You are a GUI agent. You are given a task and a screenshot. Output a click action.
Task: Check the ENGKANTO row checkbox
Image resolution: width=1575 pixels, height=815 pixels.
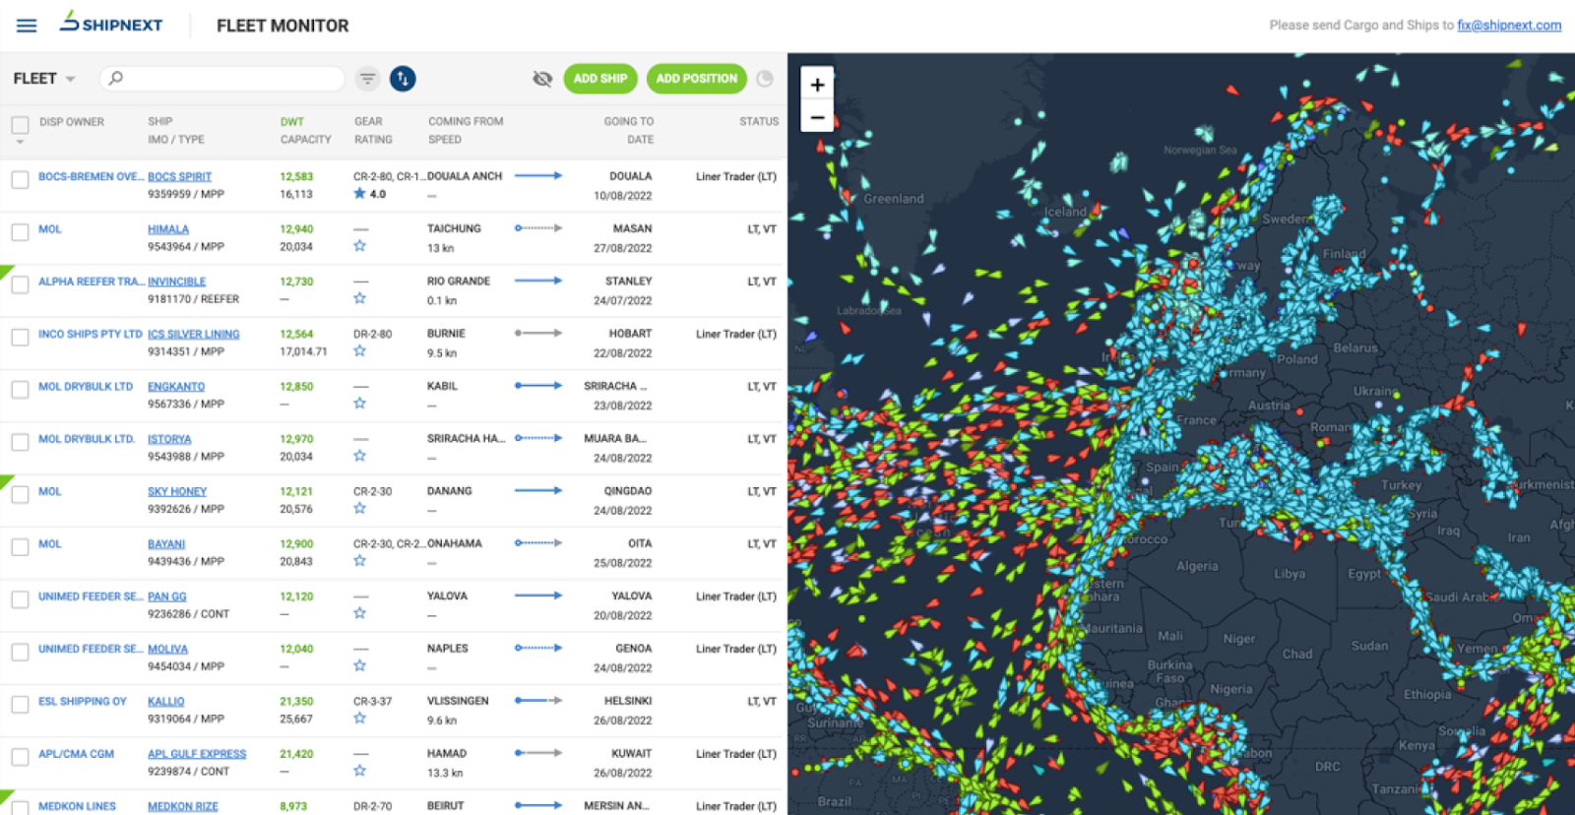[x=20, y=390]
